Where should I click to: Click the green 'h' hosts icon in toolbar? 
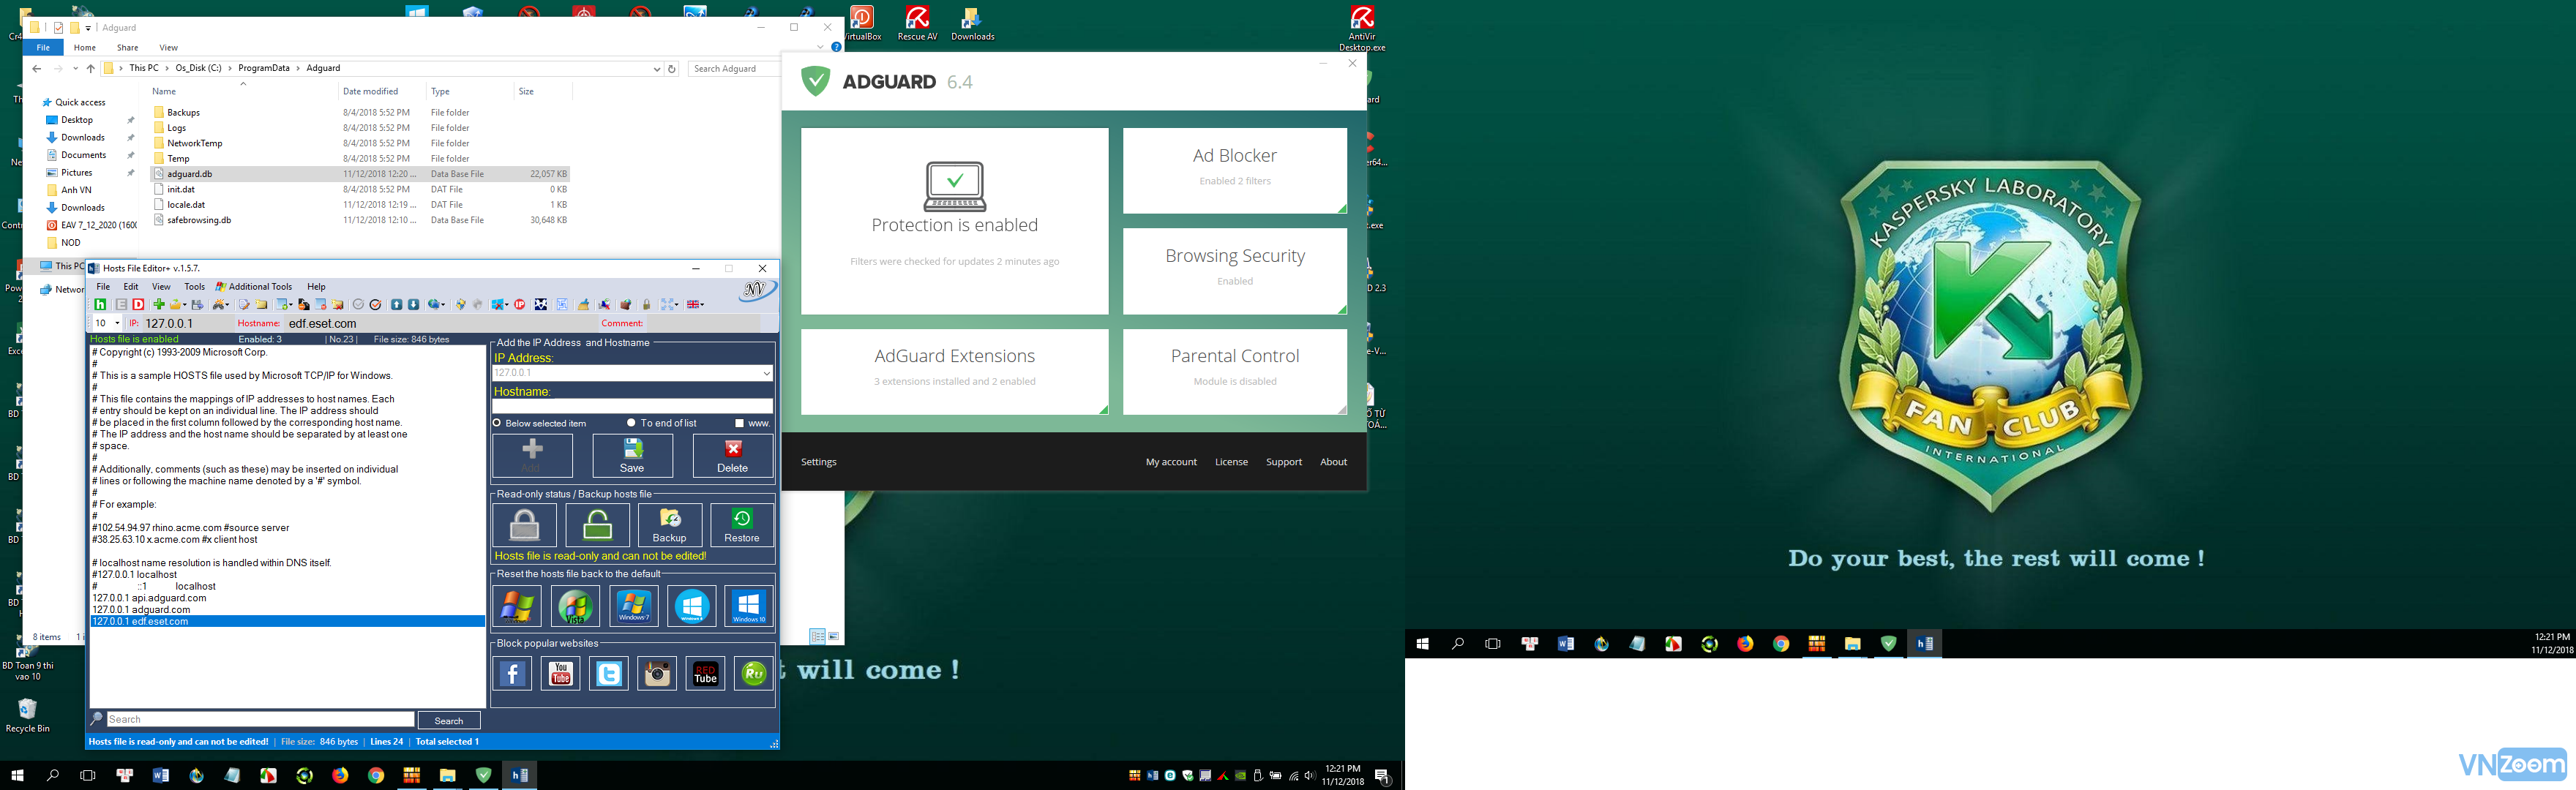(100, 304)
